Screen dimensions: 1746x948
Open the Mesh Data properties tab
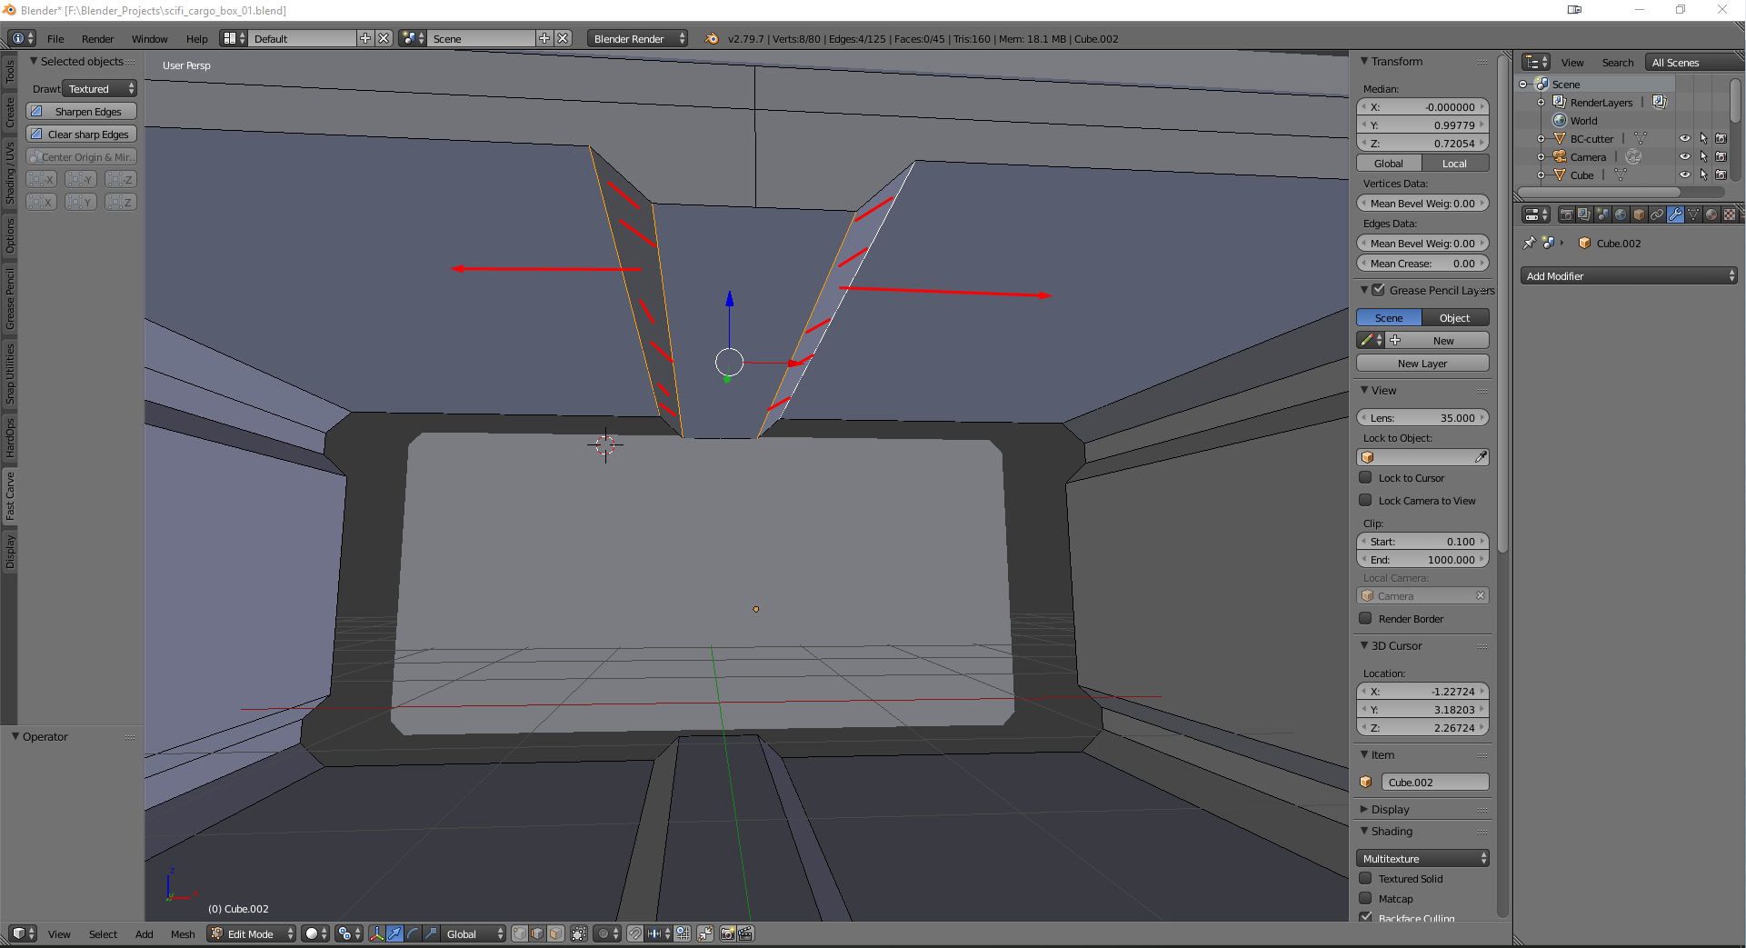pos(1693,215)
